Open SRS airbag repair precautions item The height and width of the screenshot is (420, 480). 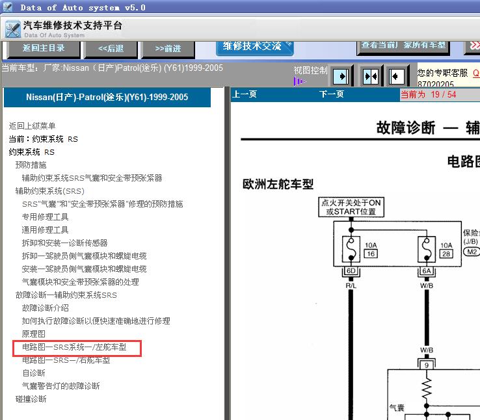pyautogui.click(x=102, y=203)
